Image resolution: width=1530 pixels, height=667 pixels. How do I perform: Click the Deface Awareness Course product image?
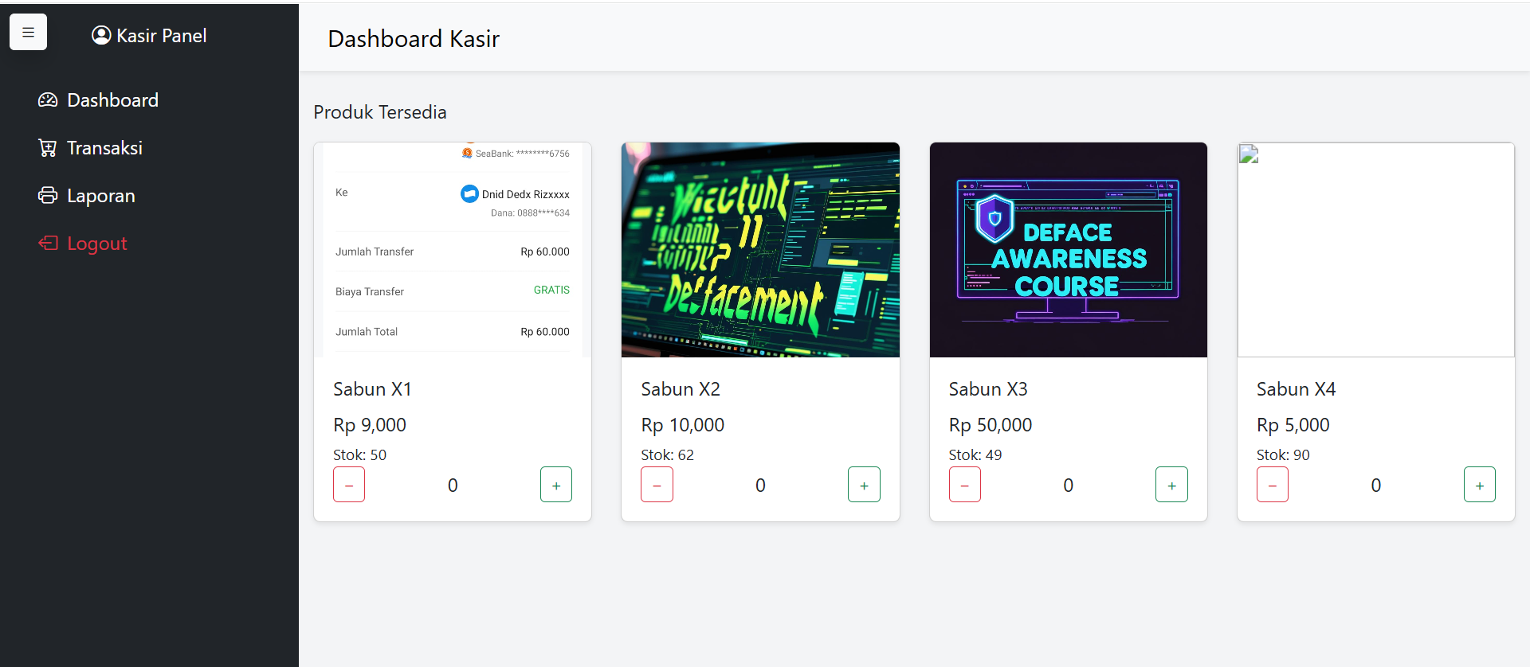1068,250
